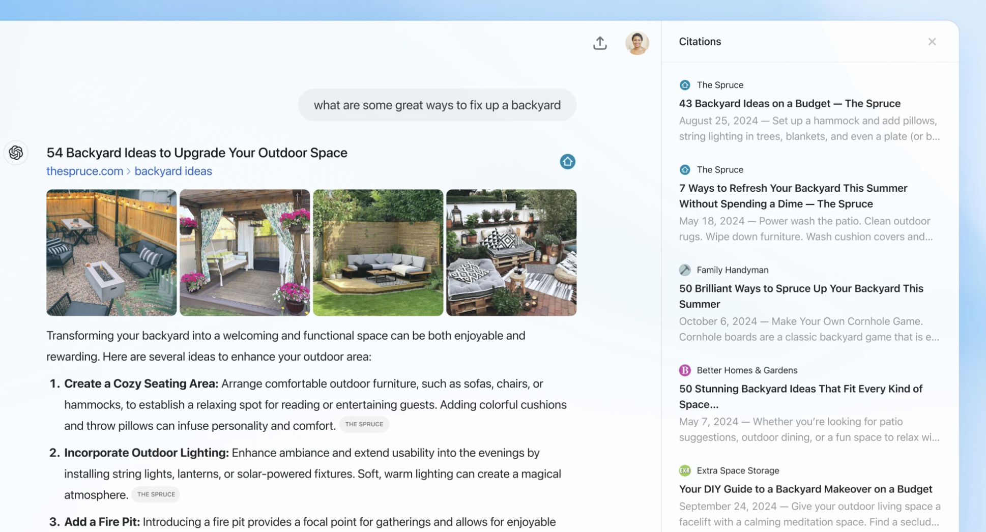Click 'May 7, 2024' citation snippet
Image resolution: width=986 pixels, height=532 pixels.
(809, 429)
